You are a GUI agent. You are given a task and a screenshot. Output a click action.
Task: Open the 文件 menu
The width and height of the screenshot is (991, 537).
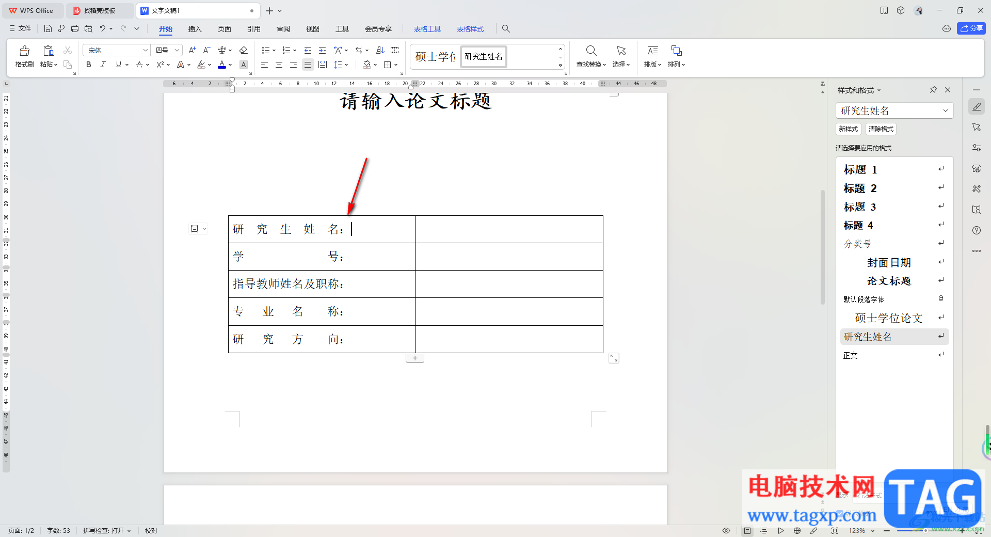pos(21,28)
